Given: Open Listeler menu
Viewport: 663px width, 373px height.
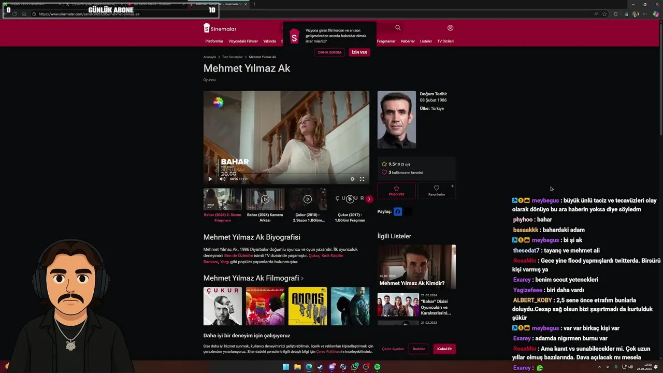Looking at the screenshot, I should coord(426,41).
